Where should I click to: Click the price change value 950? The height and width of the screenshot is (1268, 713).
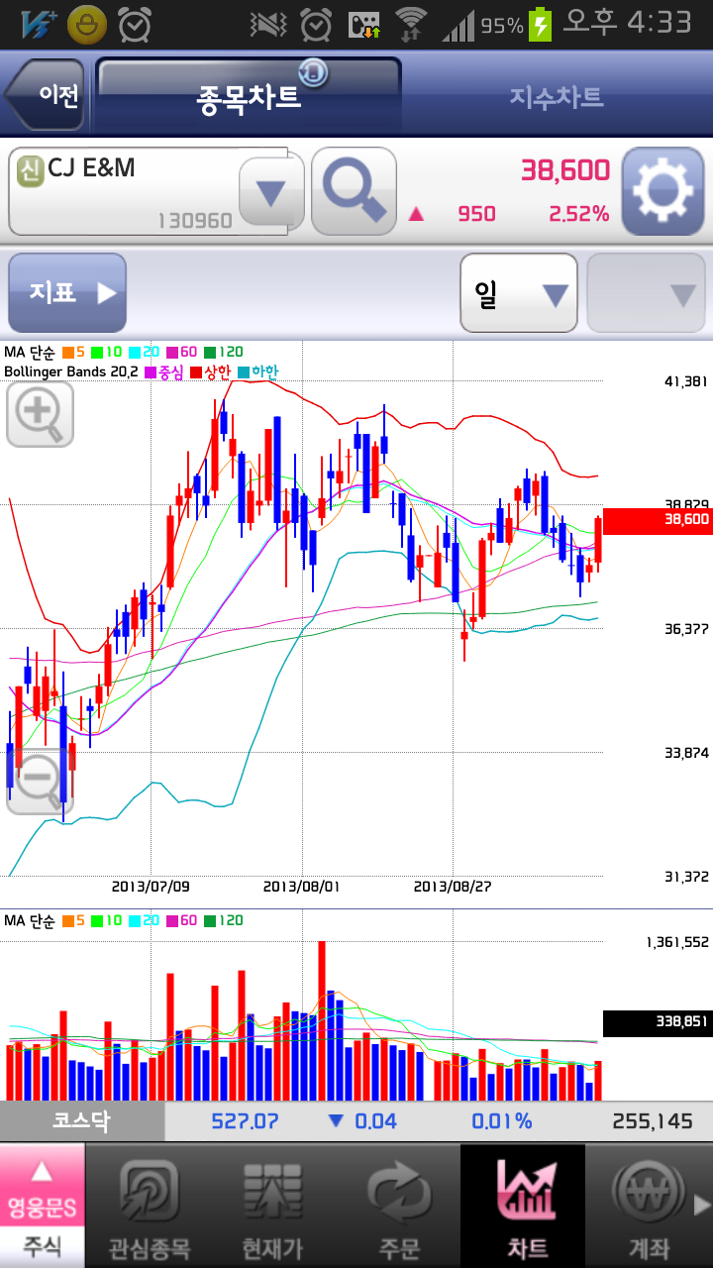click(476, 213)
